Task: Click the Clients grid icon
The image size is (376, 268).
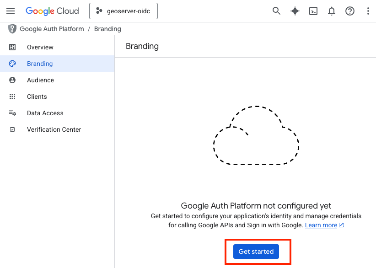Action: (13, 96)
